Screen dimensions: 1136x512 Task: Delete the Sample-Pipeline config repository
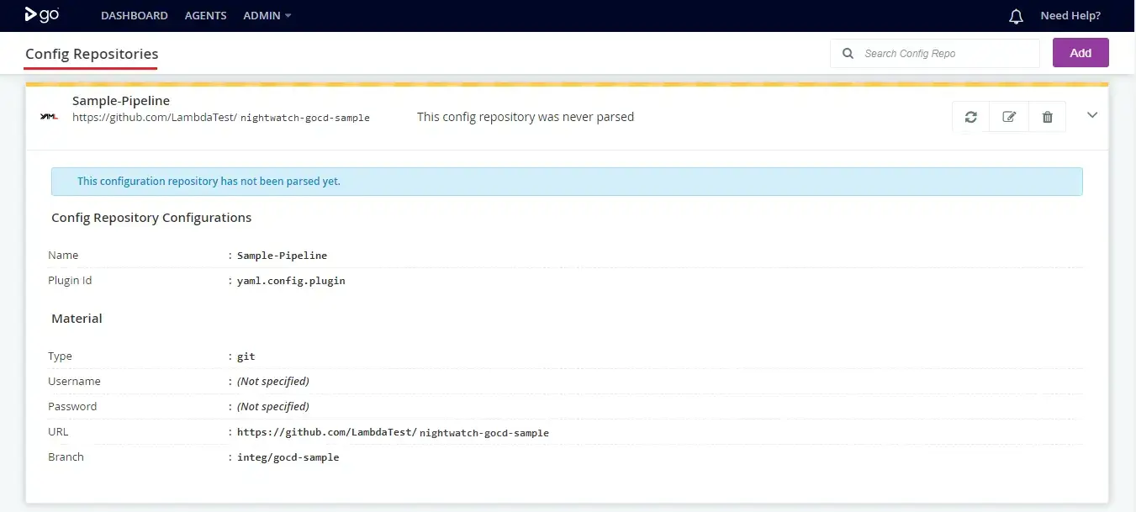1047,116
